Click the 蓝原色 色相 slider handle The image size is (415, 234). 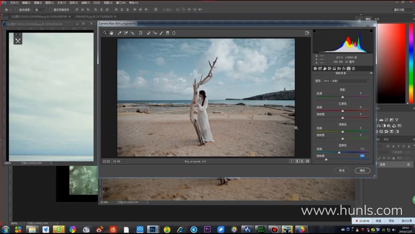pos(339,152)
